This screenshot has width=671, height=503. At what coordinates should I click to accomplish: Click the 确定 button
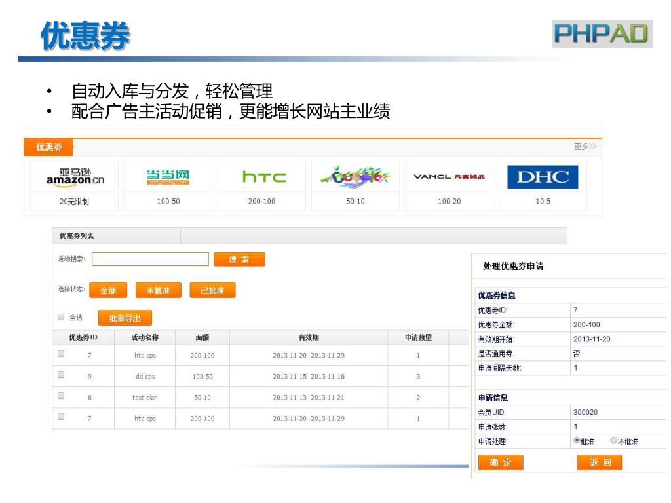click(501, 462)
